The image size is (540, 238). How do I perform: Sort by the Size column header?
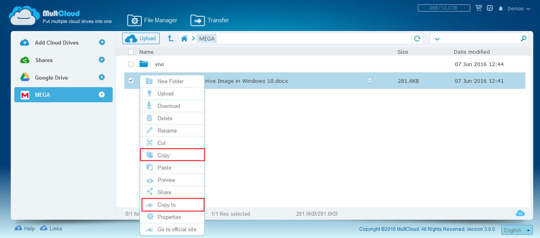coord(403,52)
